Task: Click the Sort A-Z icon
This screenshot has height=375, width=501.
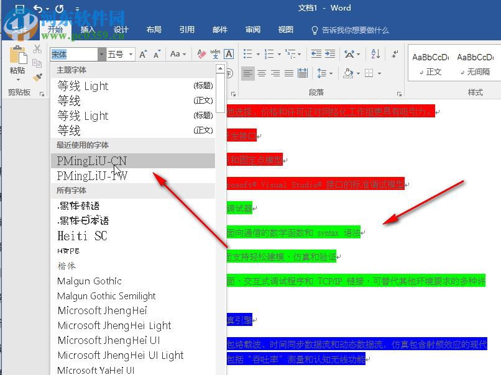Action: (x=375, y=54)
